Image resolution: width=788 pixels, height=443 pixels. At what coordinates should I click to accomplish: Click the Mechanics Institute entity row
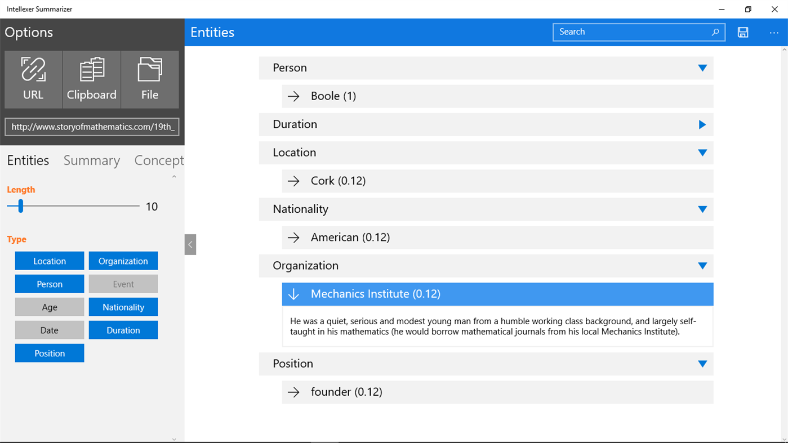tap(497, 294)
